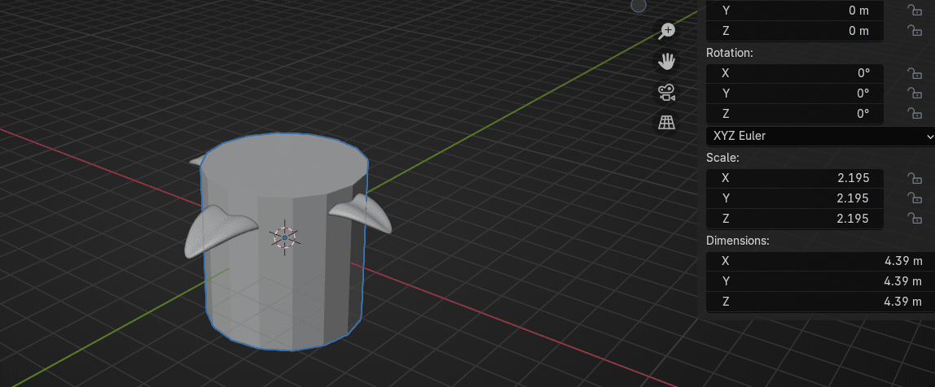Click the Zoom view magnifier icon
The image size is (935, 387).
pyautogui.click(x=667, y=32)
